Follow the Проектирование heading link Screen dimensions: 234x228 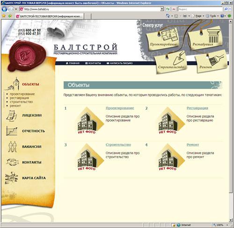120,108
